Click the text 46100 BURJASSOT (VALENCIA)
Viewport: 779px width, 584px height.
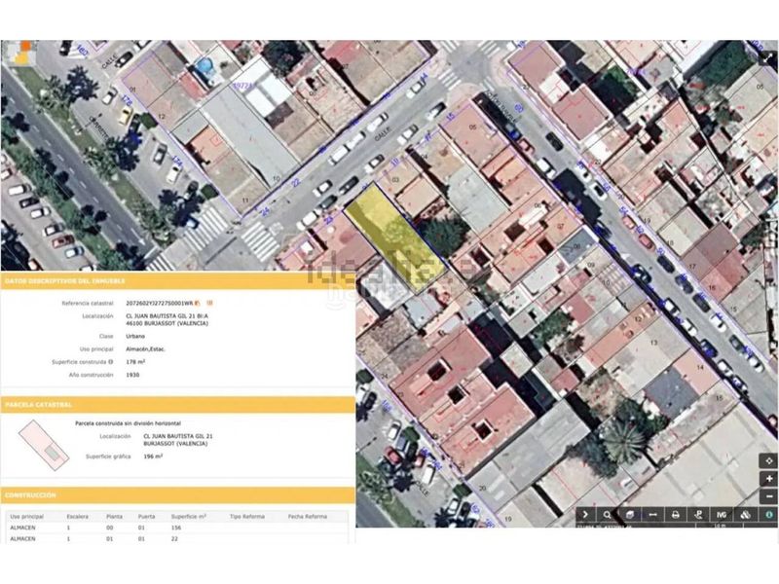point(167,323)
